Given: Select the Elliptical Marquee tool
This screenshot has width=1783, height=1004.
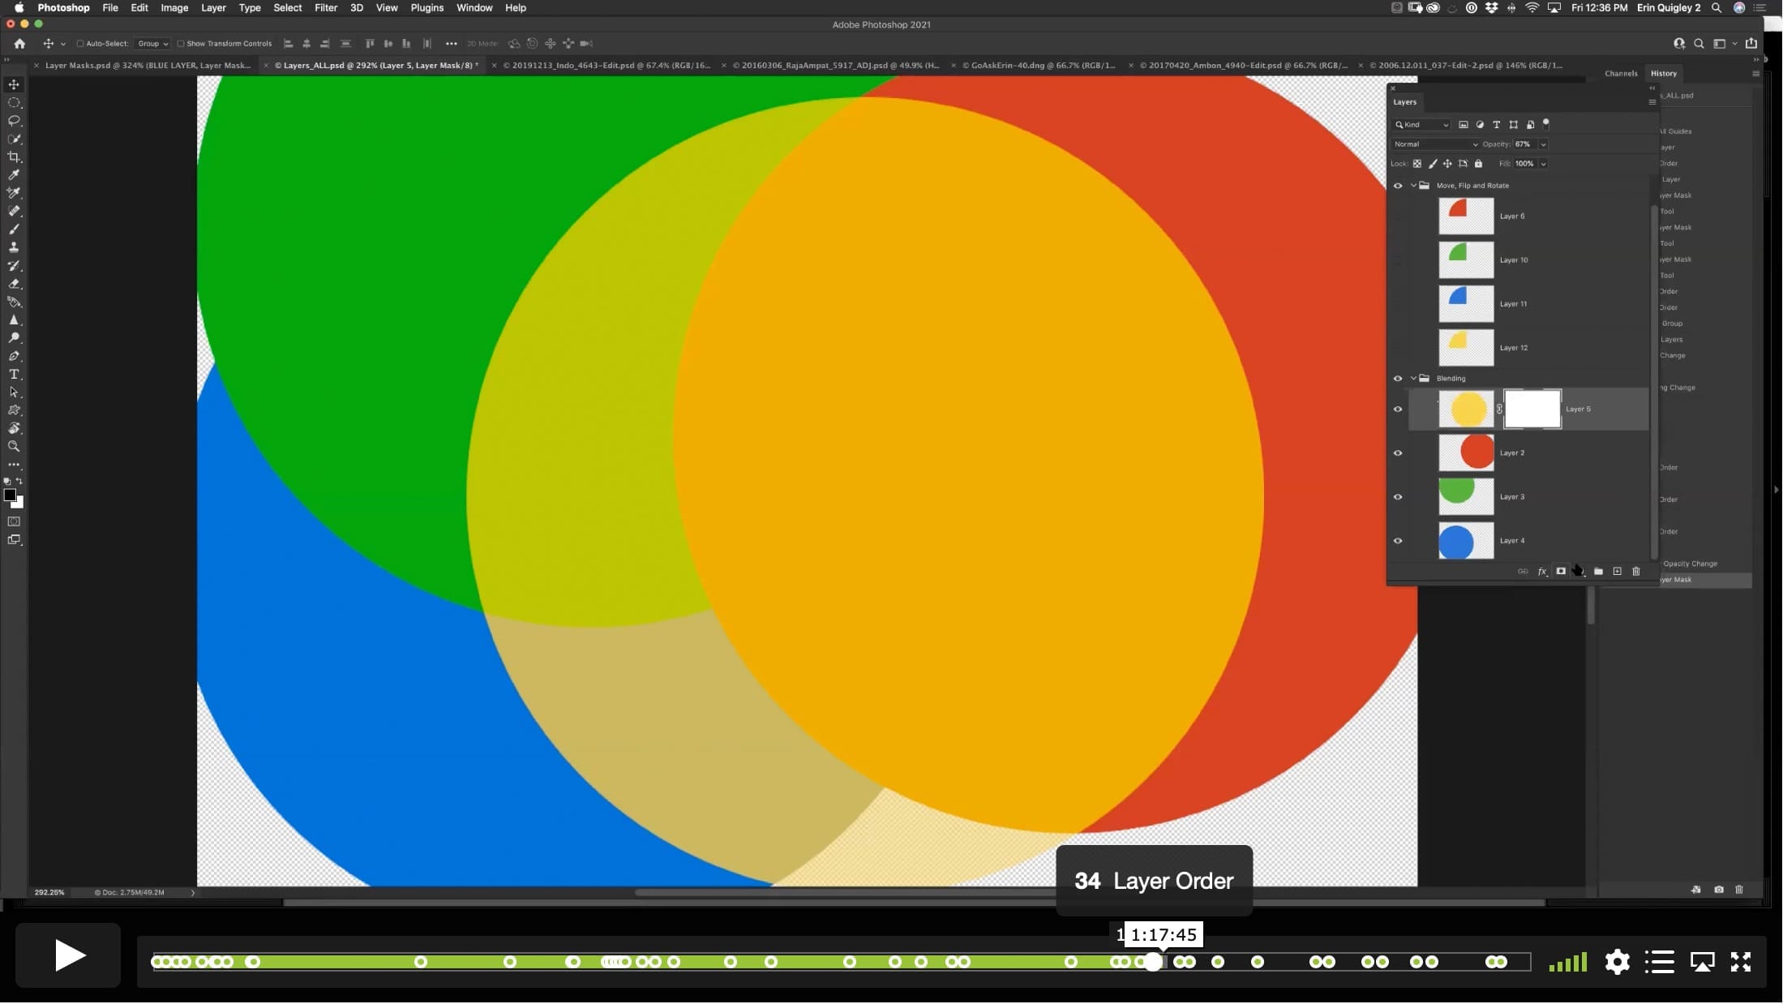Looking at the screenshot, I should pos(14,103).
